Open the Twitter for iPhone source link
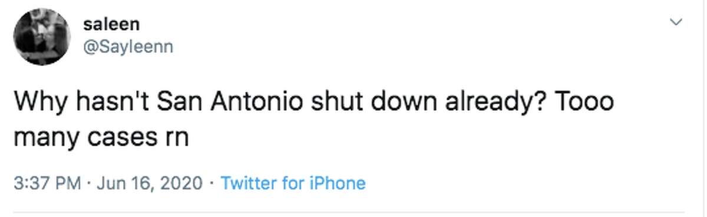Viewport: 707px width, 217px height. pos(293,183)
